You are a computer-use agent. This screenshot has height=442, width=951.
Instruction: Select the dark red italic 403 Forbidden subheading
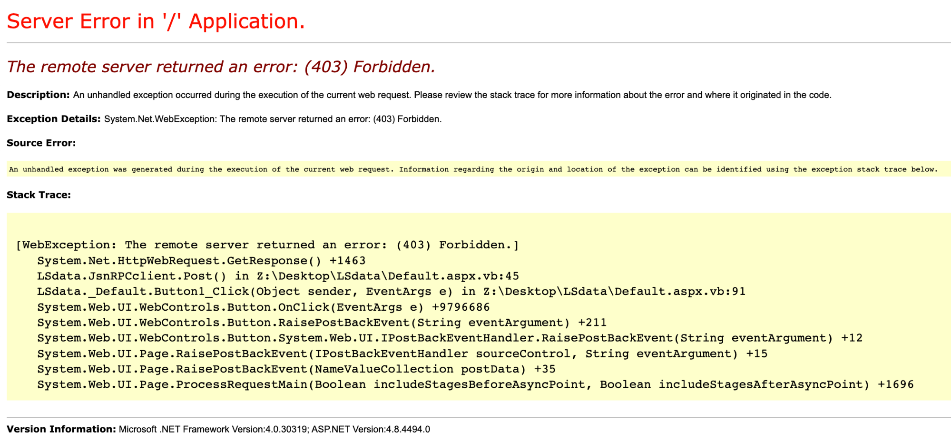[x=221, y=67]
